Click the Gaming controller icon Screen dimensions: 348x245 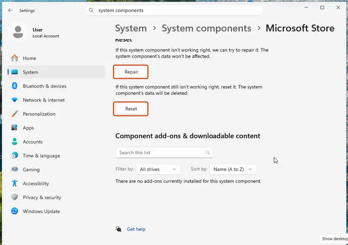15,169
